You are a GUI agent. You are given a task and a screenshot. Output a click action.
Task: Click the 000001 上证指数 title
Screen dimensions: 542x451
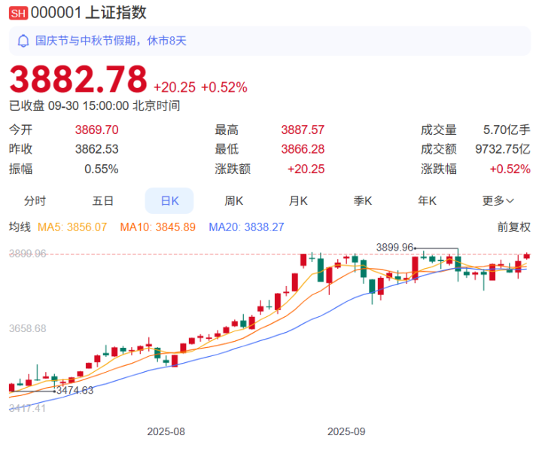(x=89, y=13)
